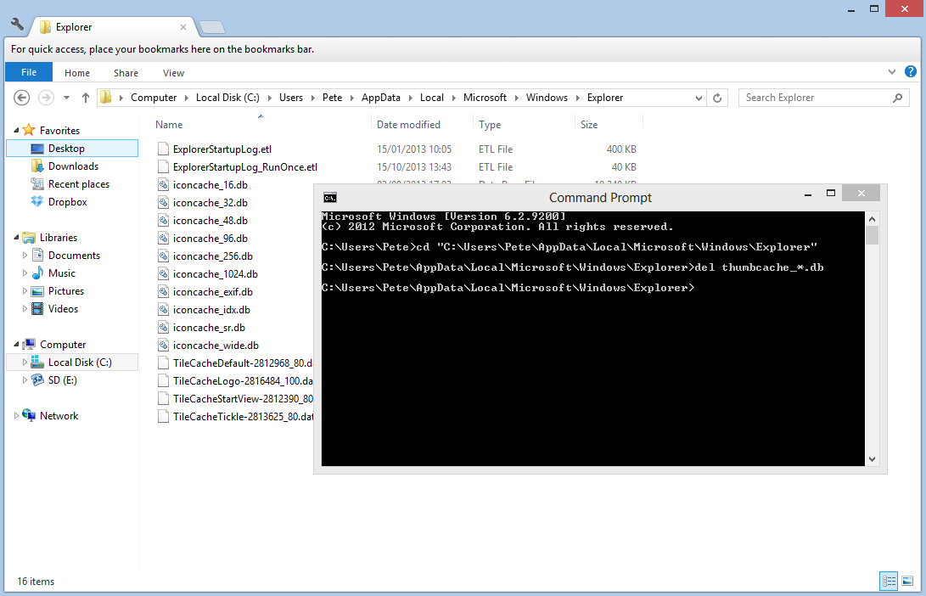Select Computer in the address breadcrumb
926x596 pixels.
(x=154, y=98)
